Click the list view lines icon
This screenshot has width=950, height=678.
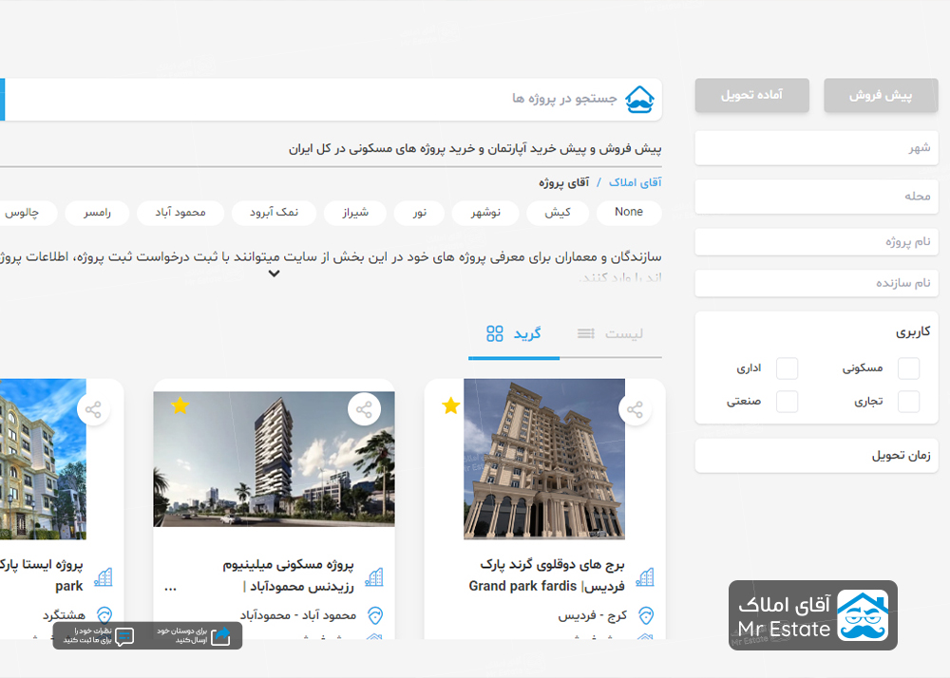[586, 333]
